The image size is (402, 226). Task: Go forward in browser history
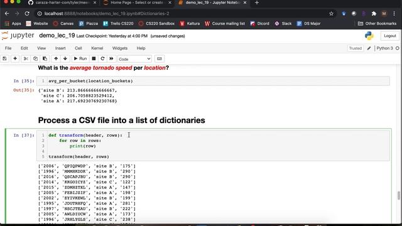(17, 14)
